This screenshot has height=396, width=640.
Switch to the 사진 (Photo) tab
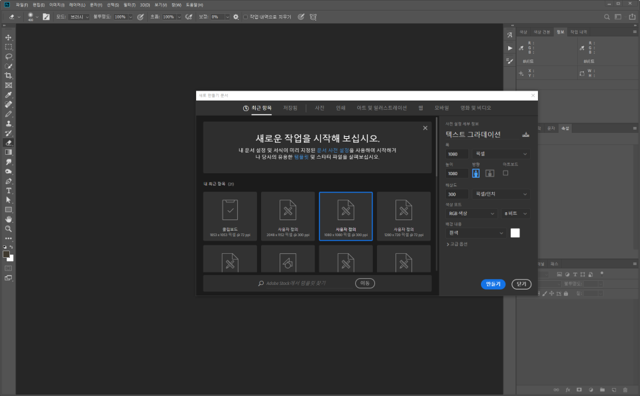tap(319, 108)
